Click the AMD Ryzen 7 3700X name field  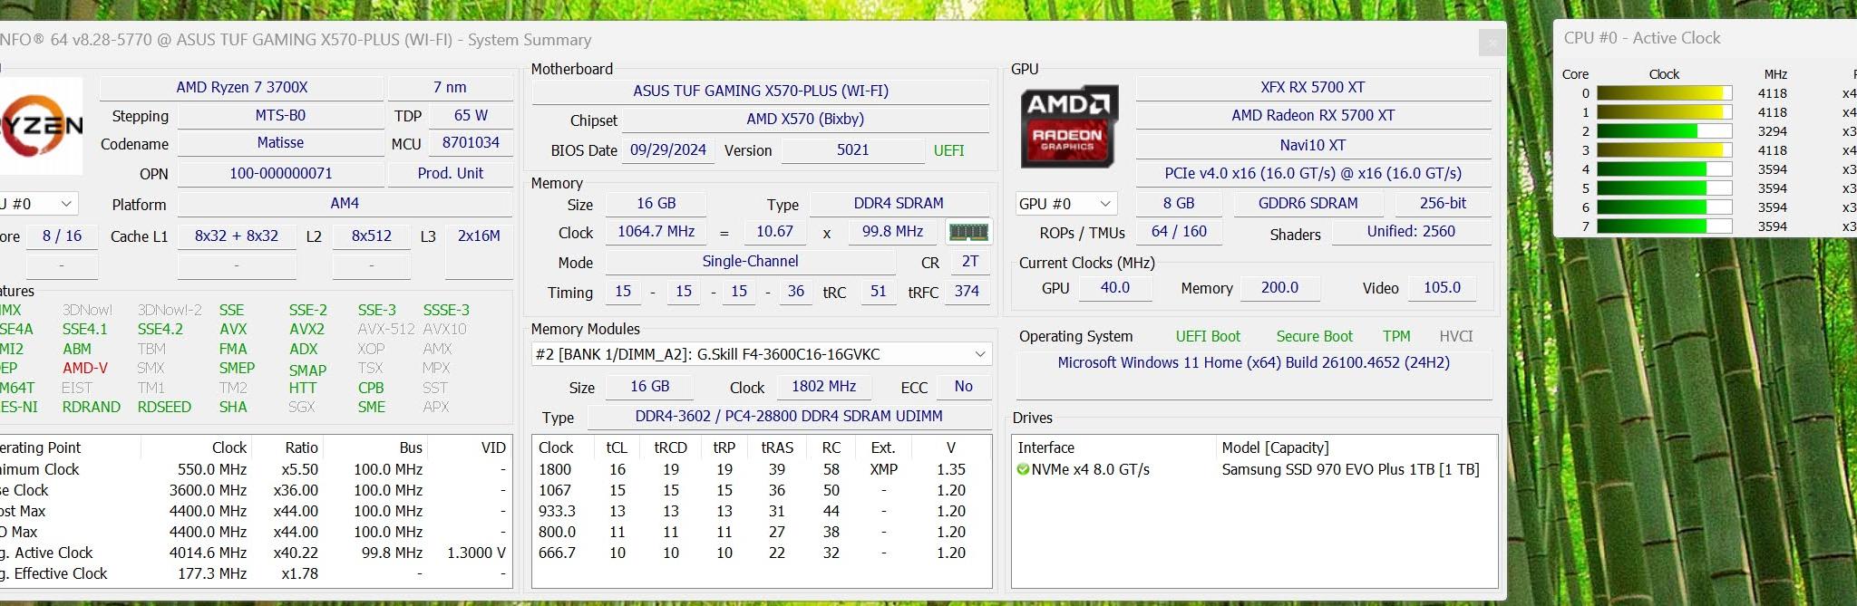241,88
